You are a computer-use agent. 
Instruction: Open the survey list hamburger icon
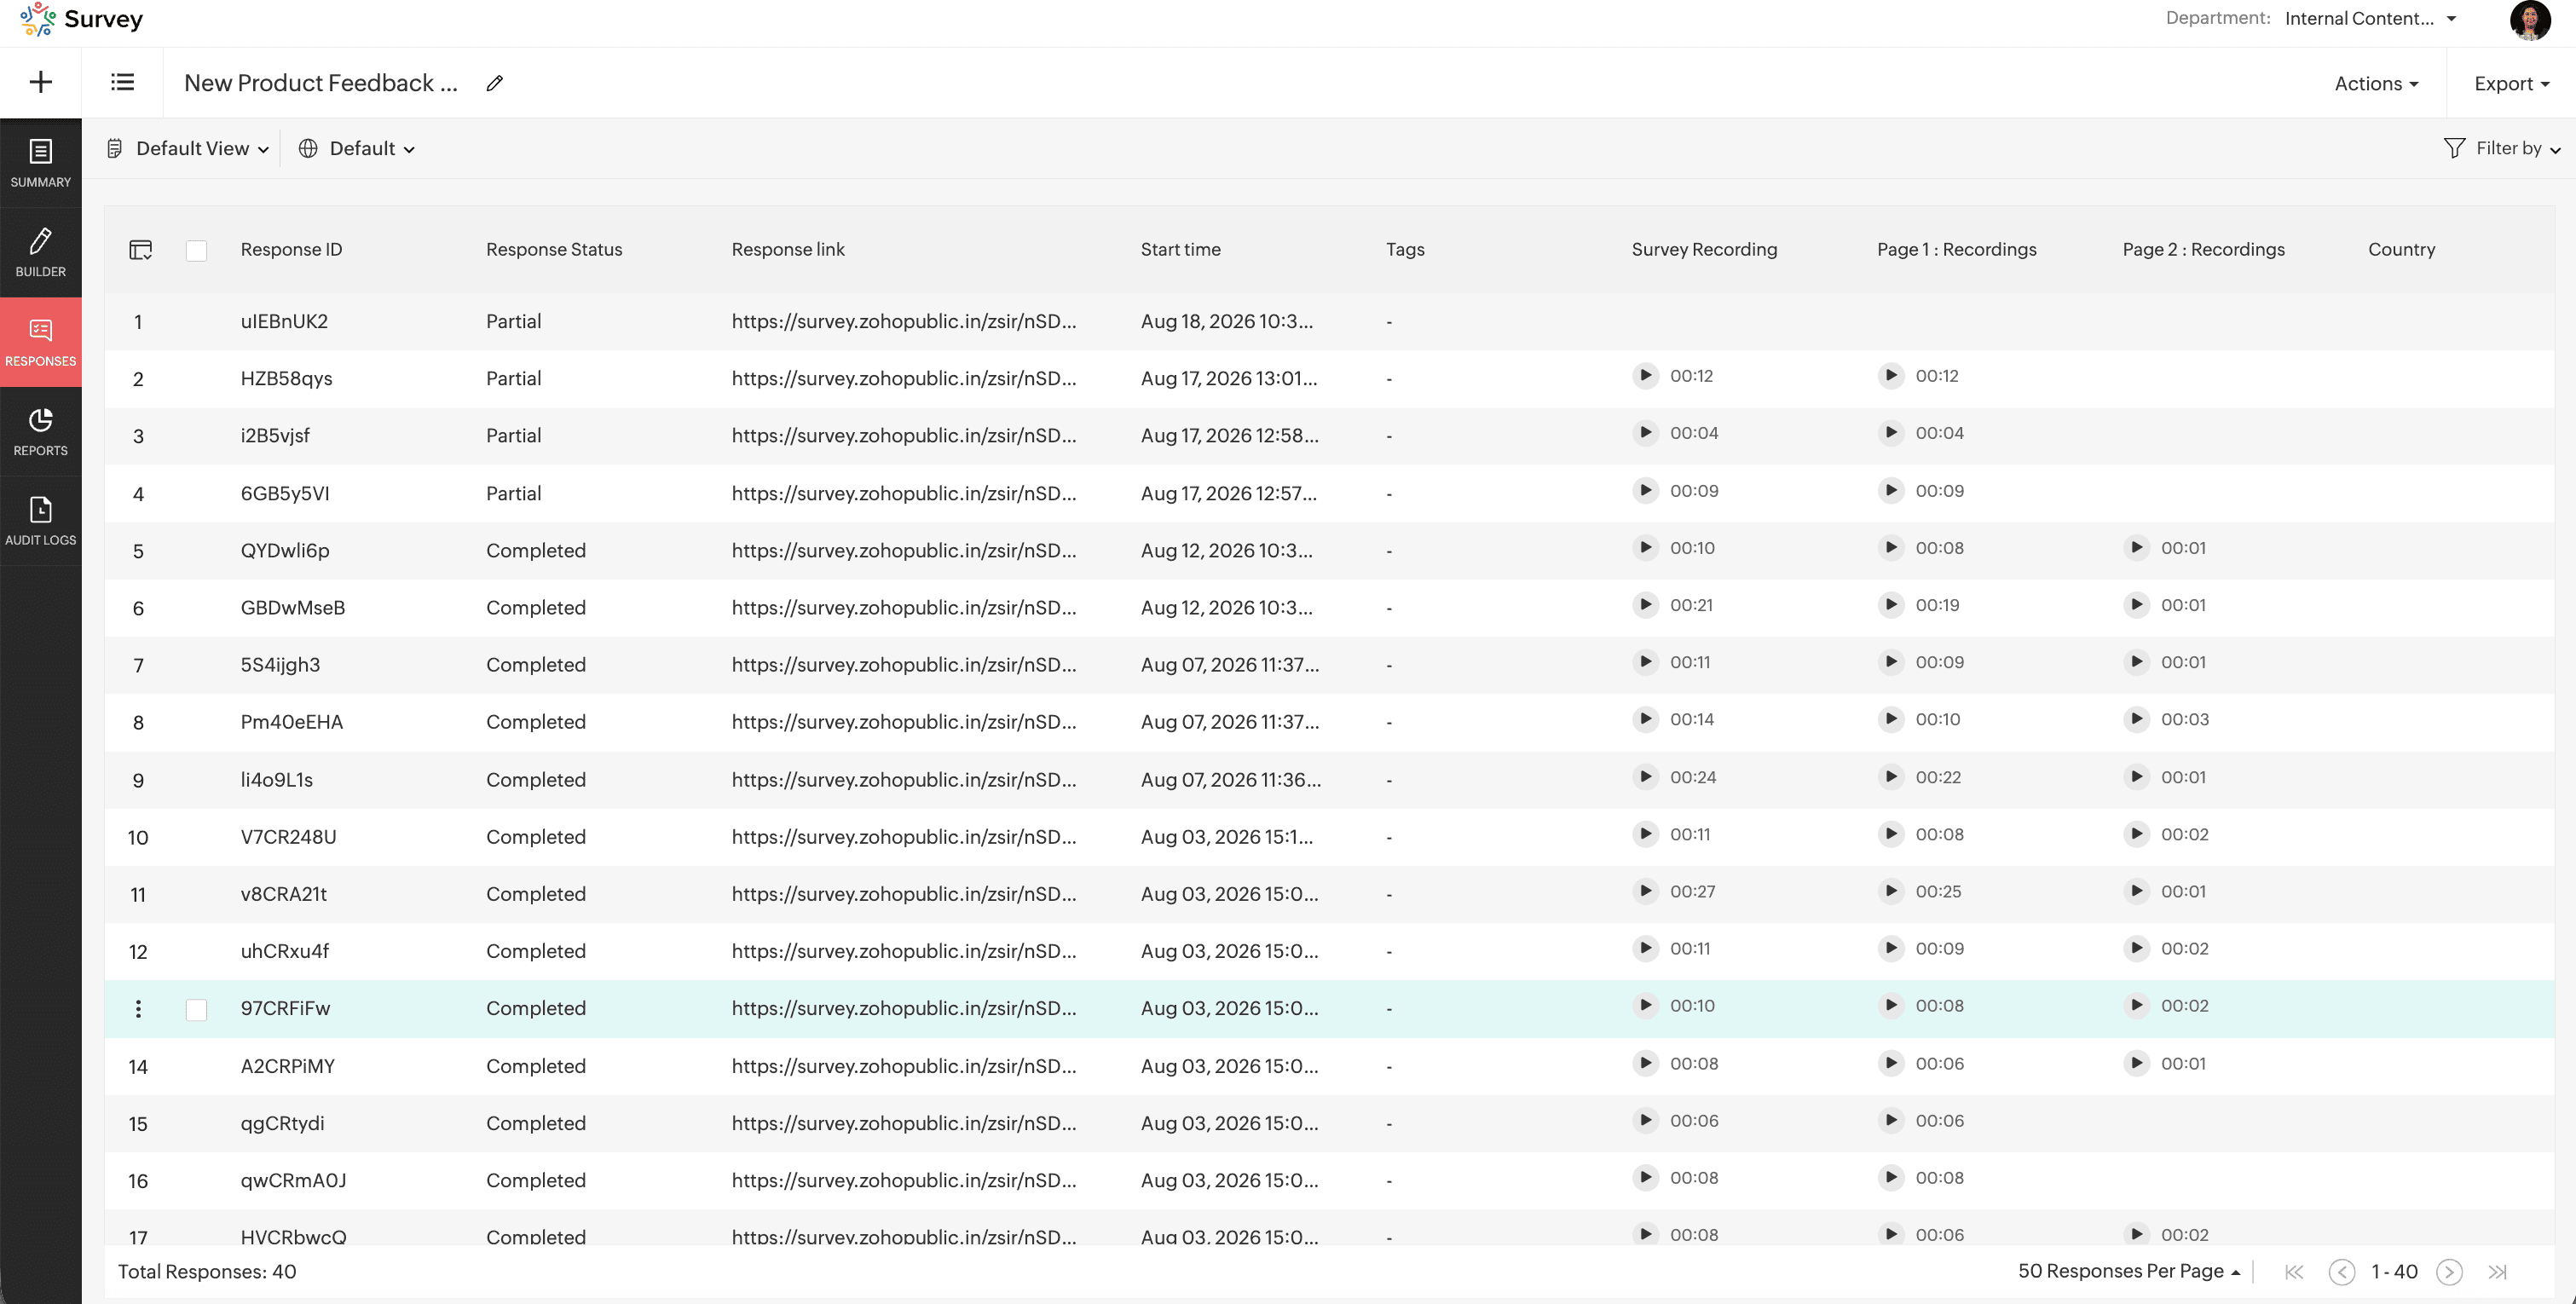pos(122,83)
